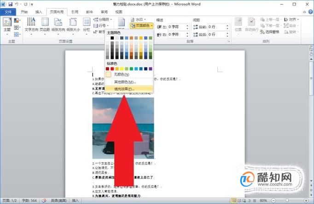Click the 字数: 564 word count
Image resolution: width=314 pixels, height=204 pixels.
29,200
